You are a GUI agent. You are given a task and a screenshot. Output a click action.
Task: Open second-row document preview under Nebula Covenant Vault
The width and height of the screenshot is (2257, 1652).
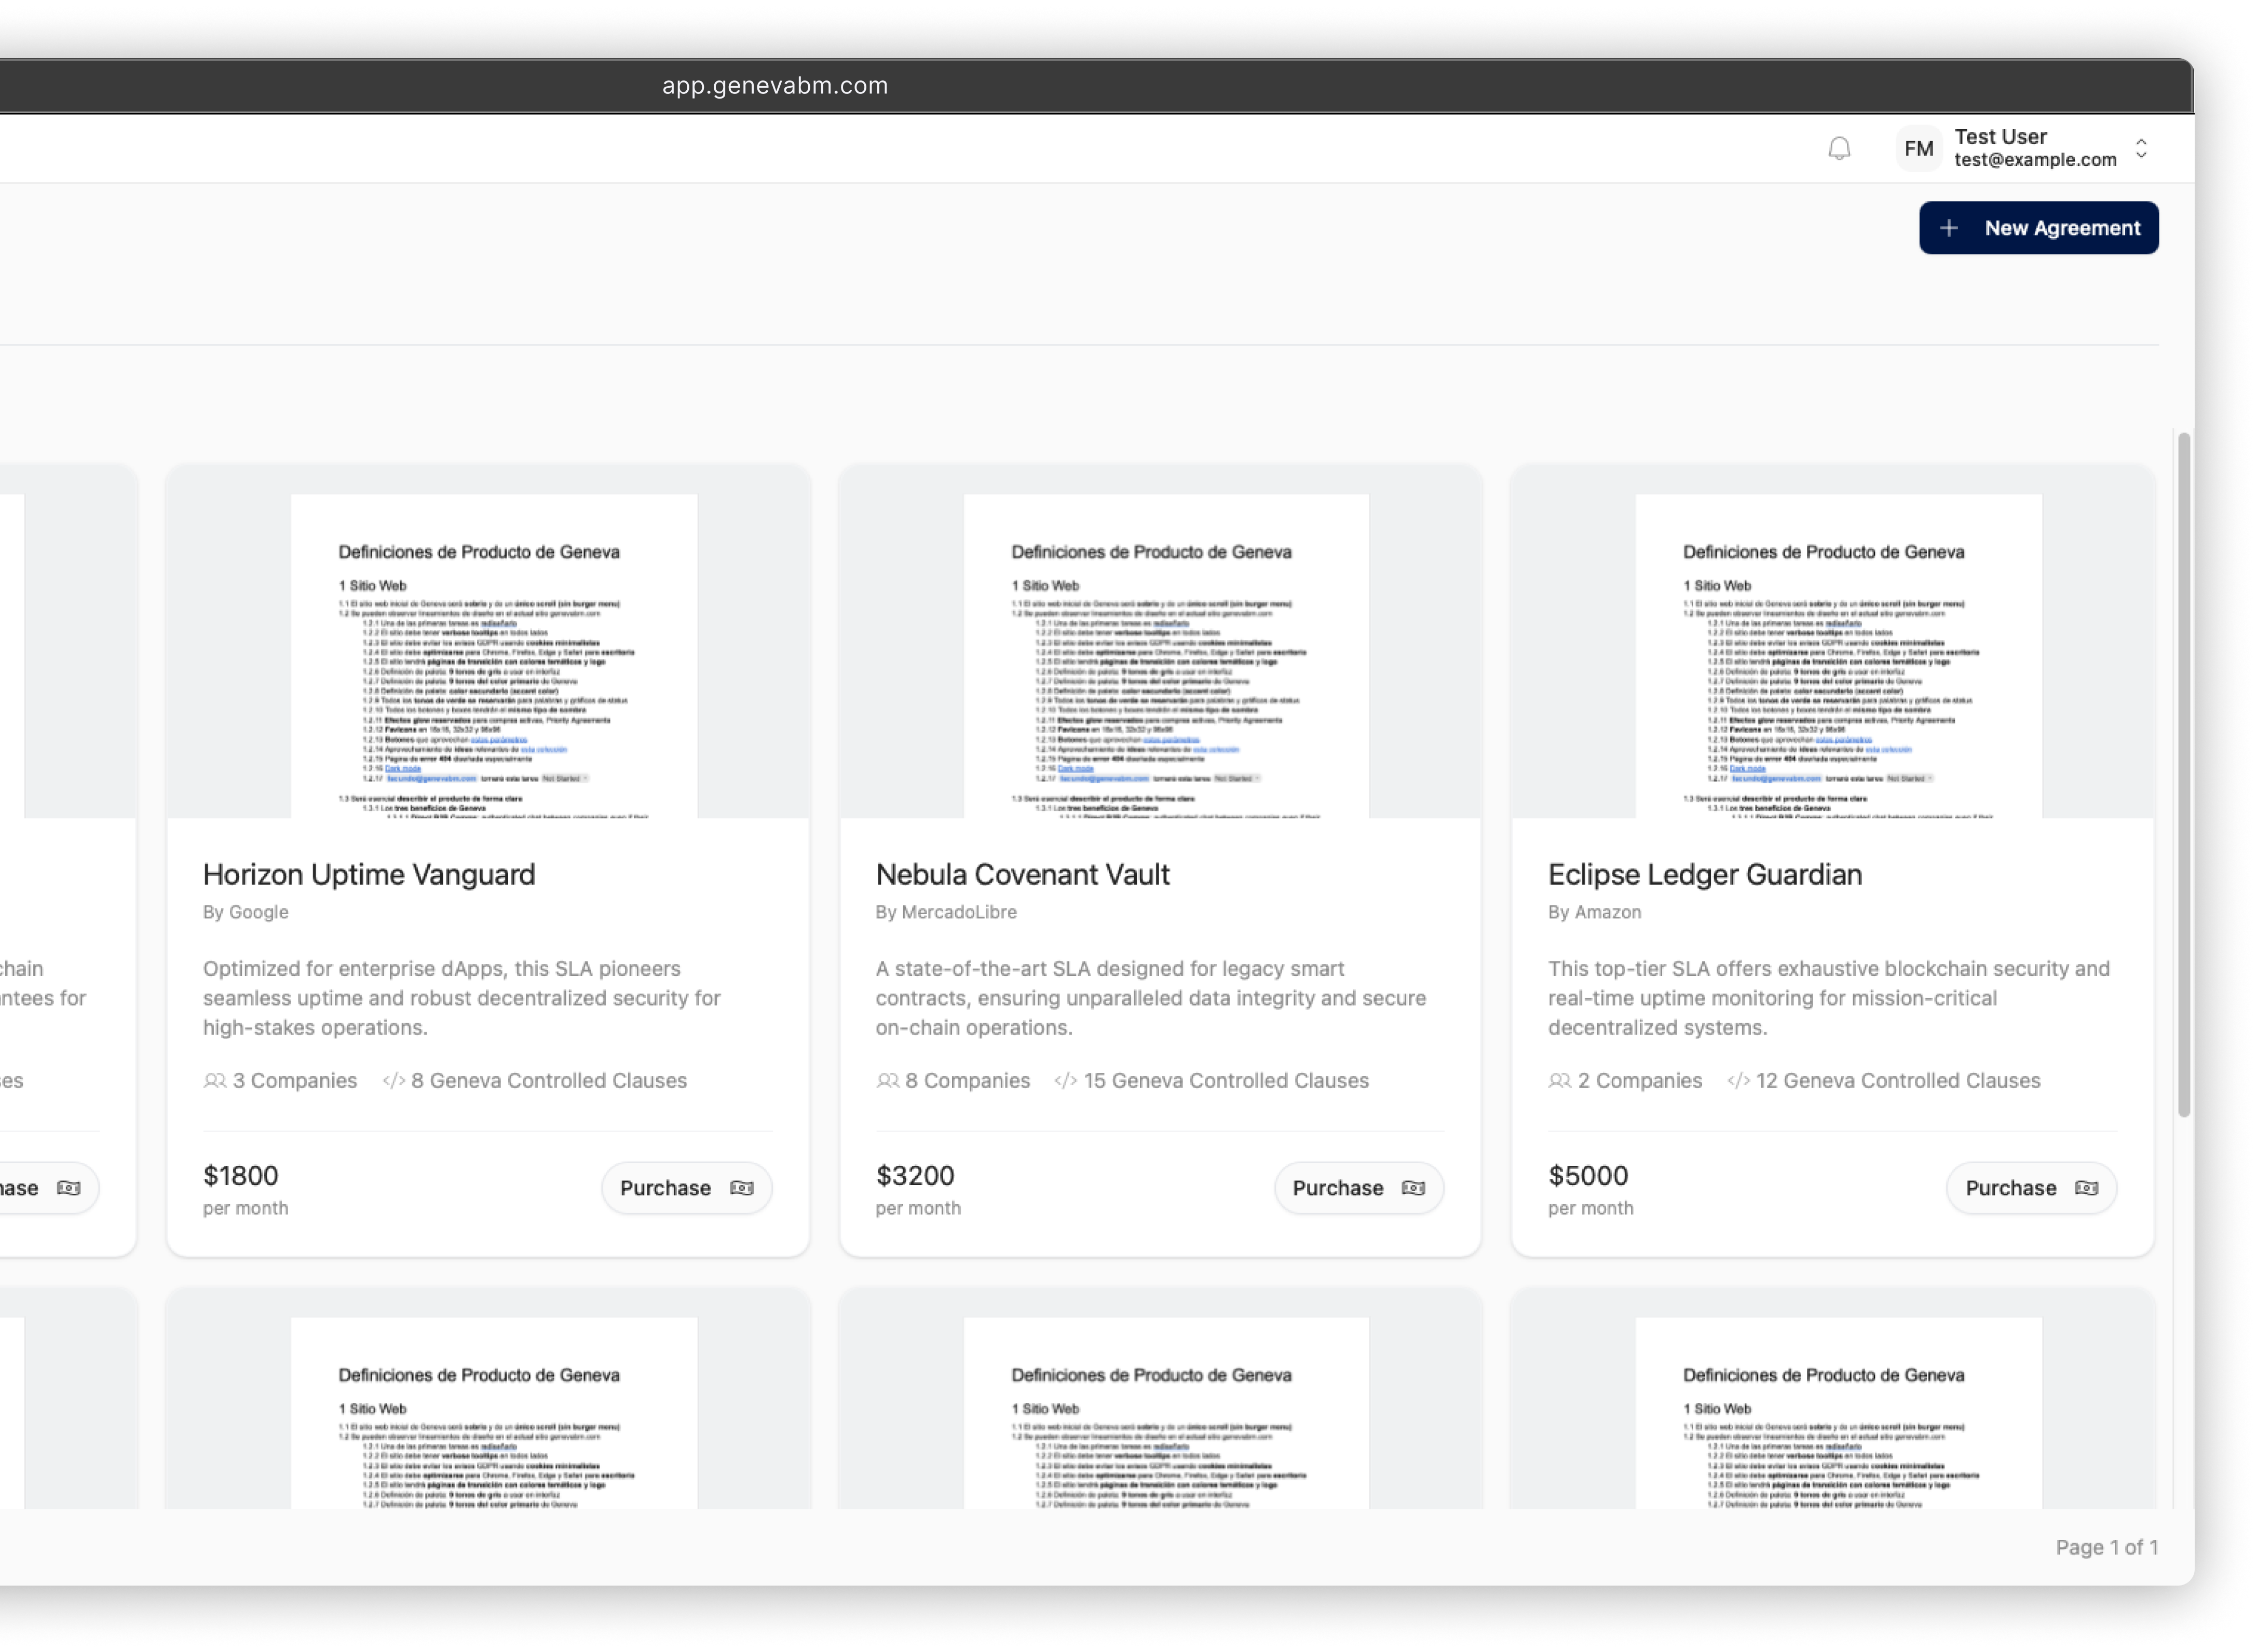(x=1166, y=1412)
